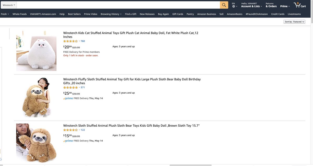Open Best Sellers page
Screen dimensions: 313x166
click(x=74, y=14)
